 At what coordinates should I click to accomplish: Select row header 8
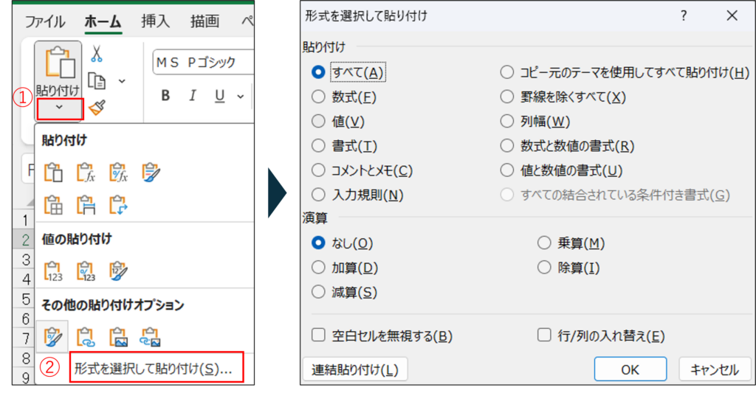(25, 358)
